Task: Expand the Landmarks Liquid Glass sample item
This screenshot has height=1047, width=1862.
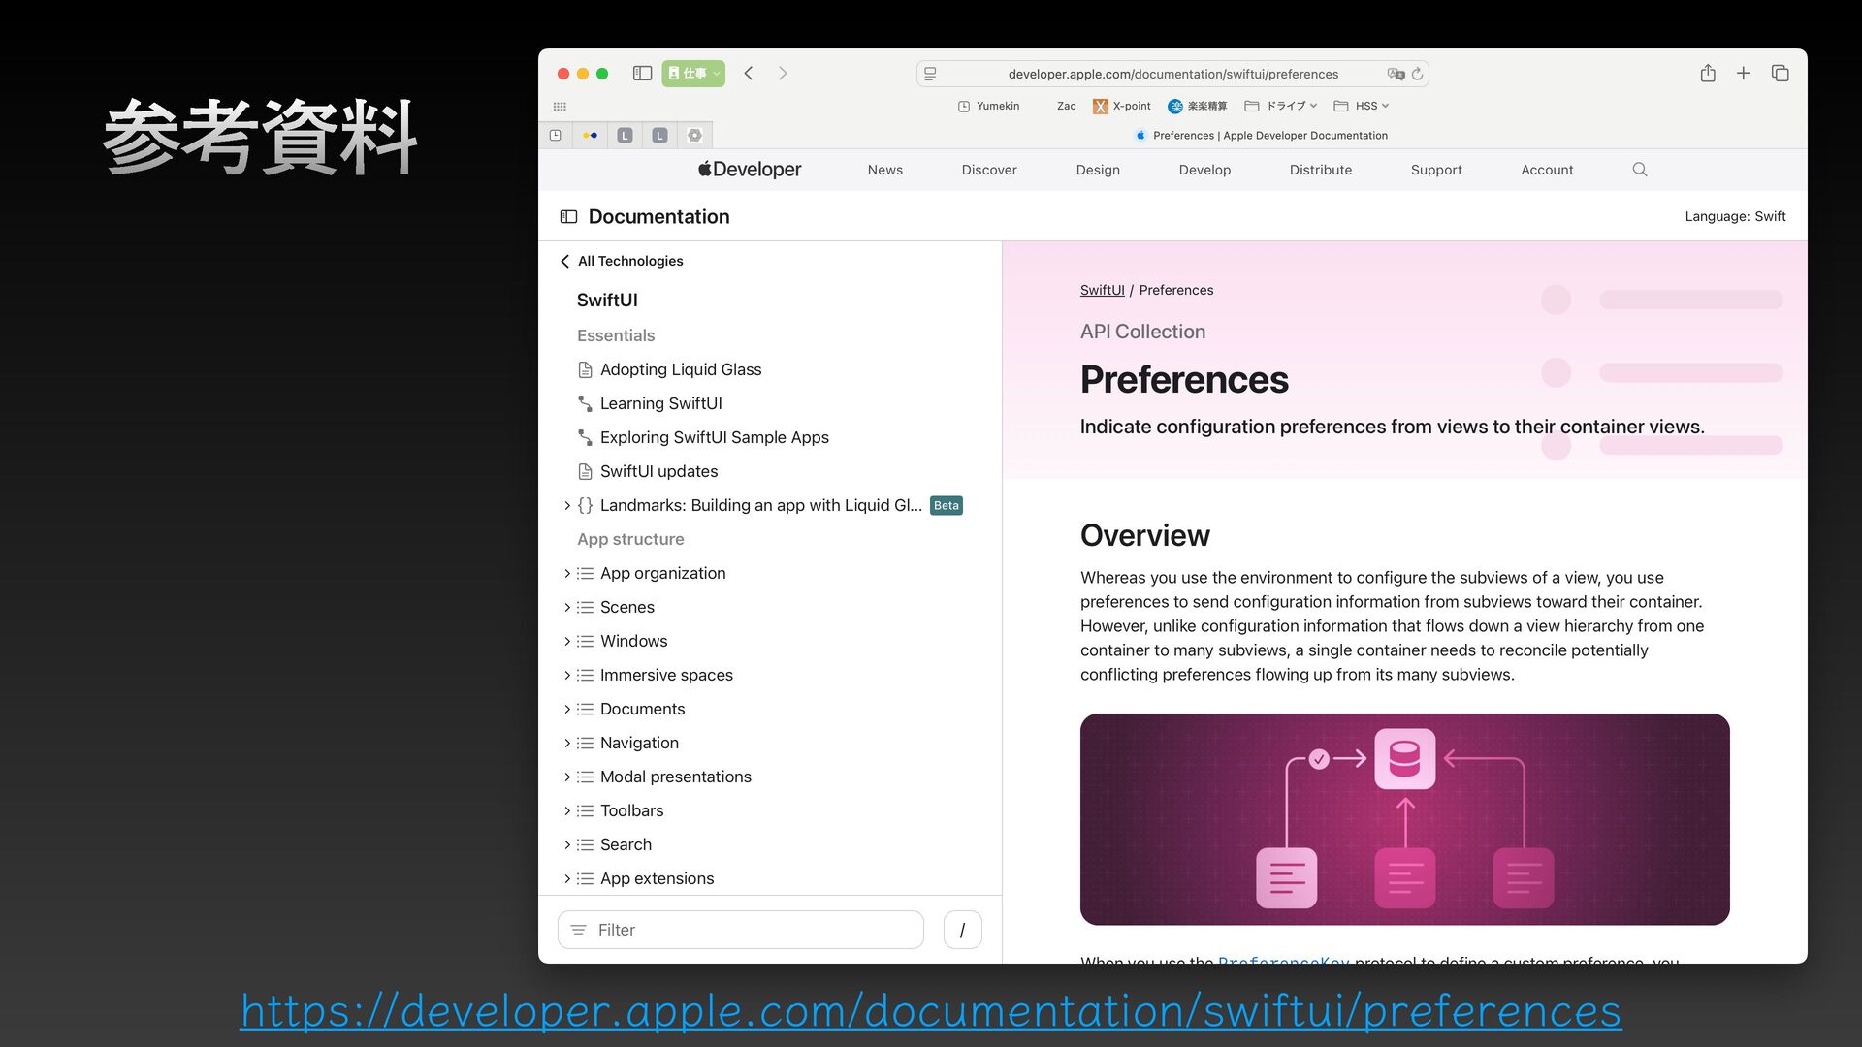Action: 567,505
